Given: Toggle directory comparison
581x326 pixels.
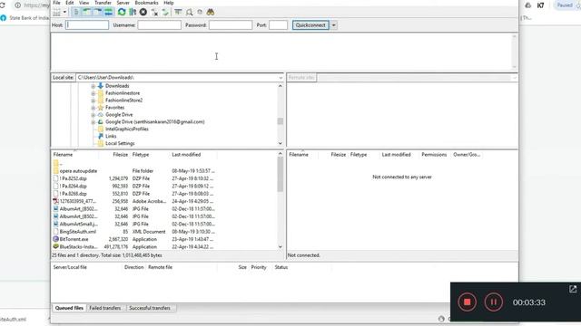Looking at the screenshot, I should pyautogui.click(x=189, y=12).
